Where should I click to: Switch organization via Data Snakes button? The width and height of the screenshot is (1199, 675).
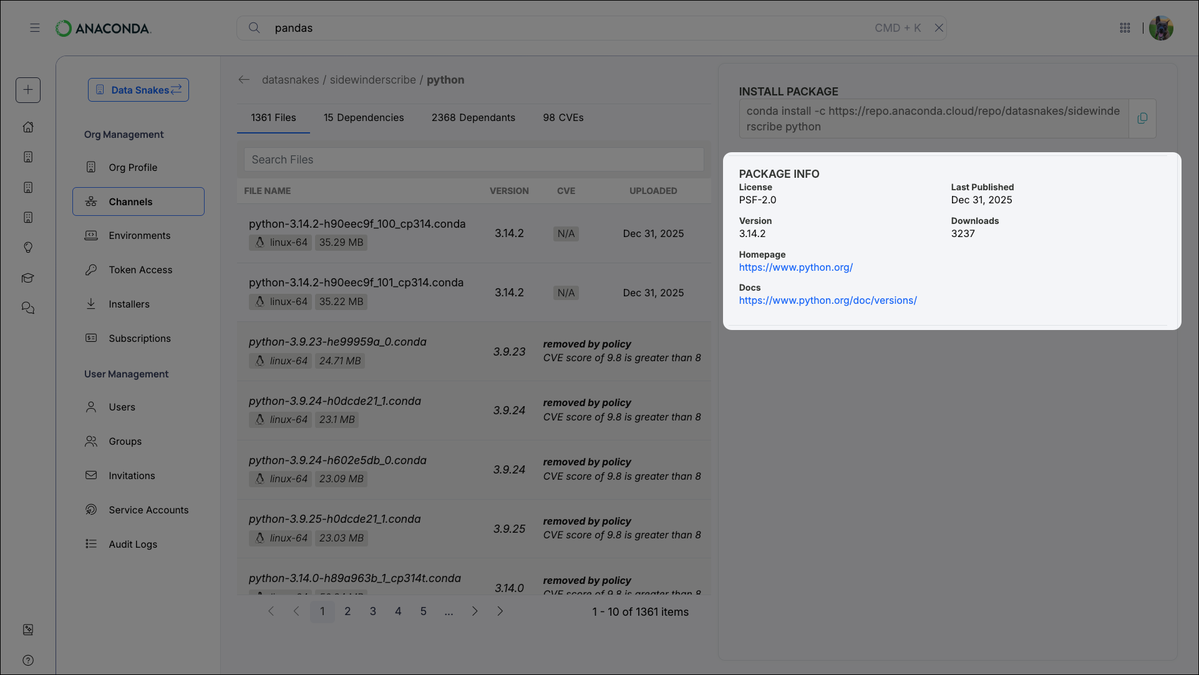click(138, 90)
